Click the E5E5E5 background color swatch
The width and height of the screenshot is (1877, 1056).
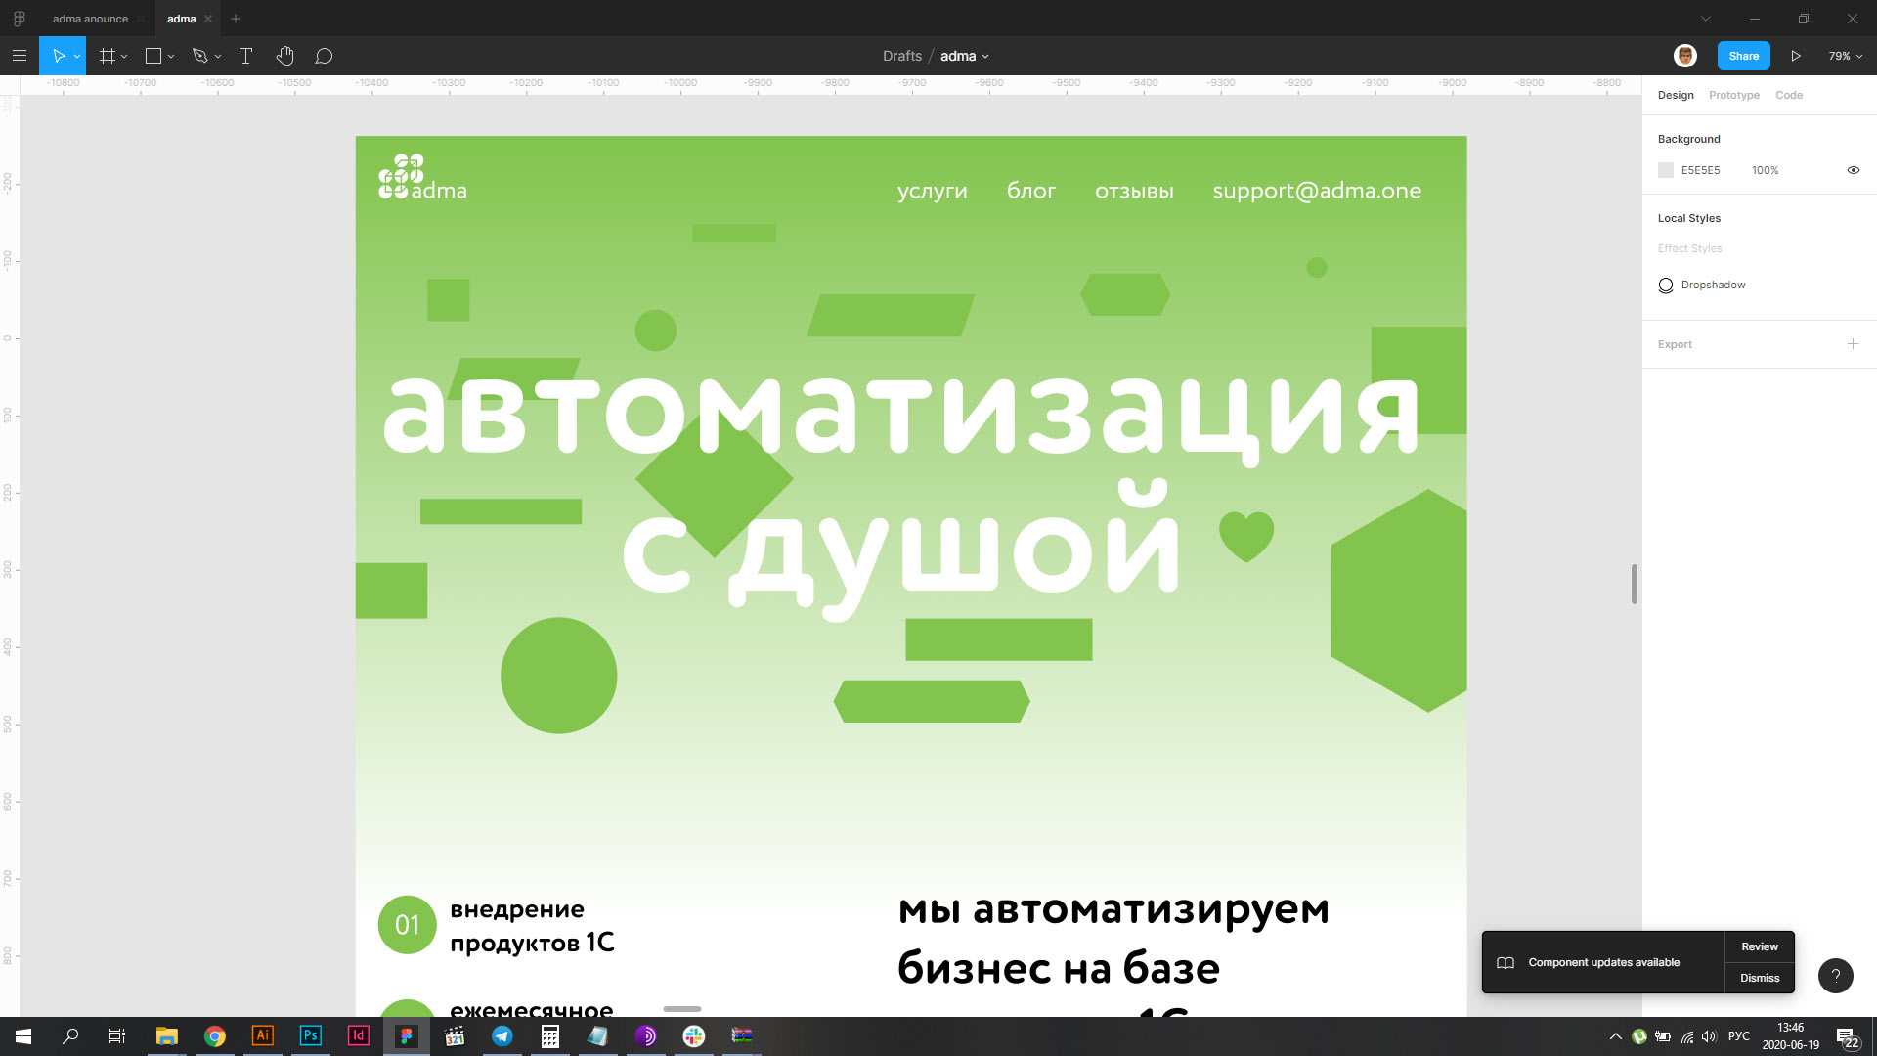(1666, 170)
